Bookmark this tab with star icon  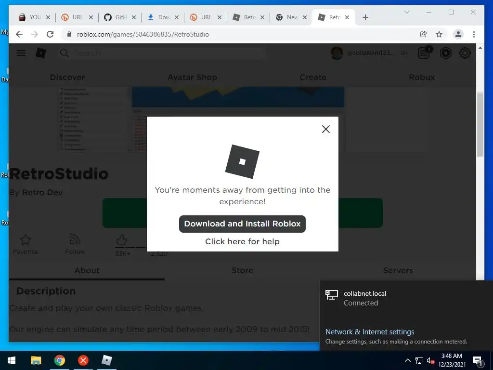click(439, 34)
